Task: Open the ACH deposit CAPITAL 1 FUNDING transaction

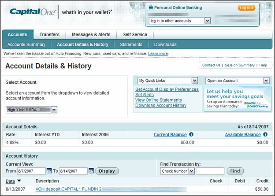Action: point(69,189)
